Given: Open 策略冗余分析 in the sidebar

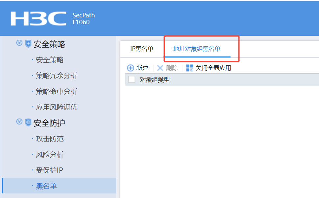Looking at the screenshot, I should tap(57, 76).
